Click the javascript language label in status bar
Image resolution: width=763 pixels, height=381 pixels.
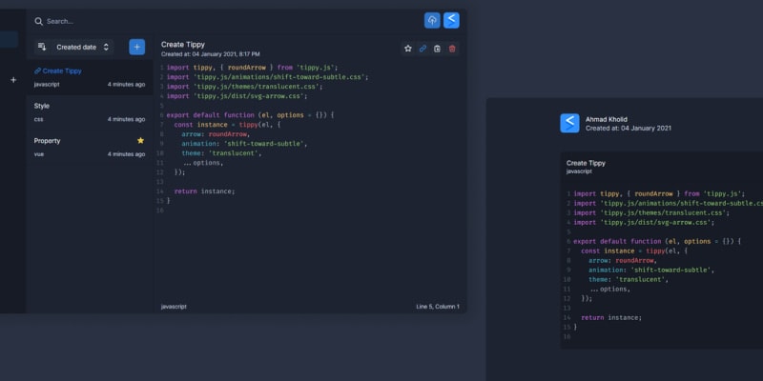click(x=174, y=307)
